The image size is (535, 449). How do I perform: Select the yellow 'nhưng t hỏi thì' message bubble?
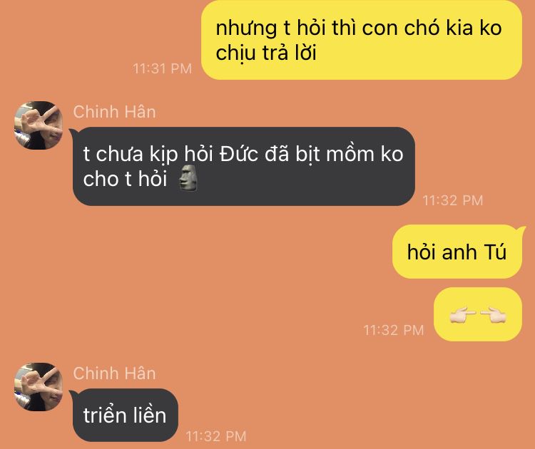coord(362,40)
